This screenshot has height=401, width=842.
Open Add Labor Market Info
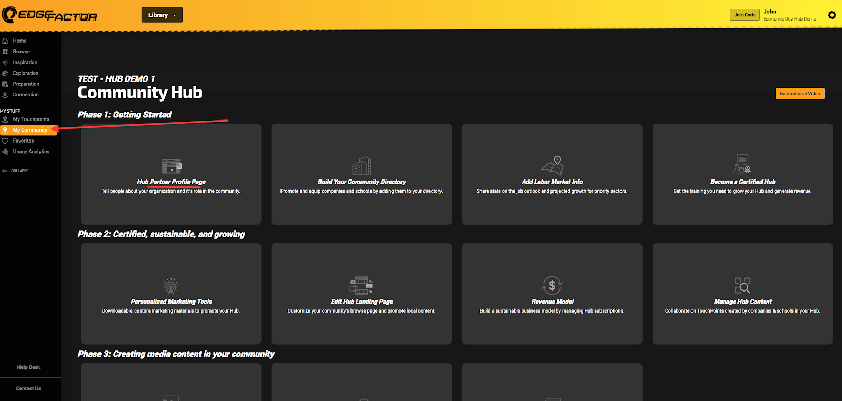tap(552, 182)
